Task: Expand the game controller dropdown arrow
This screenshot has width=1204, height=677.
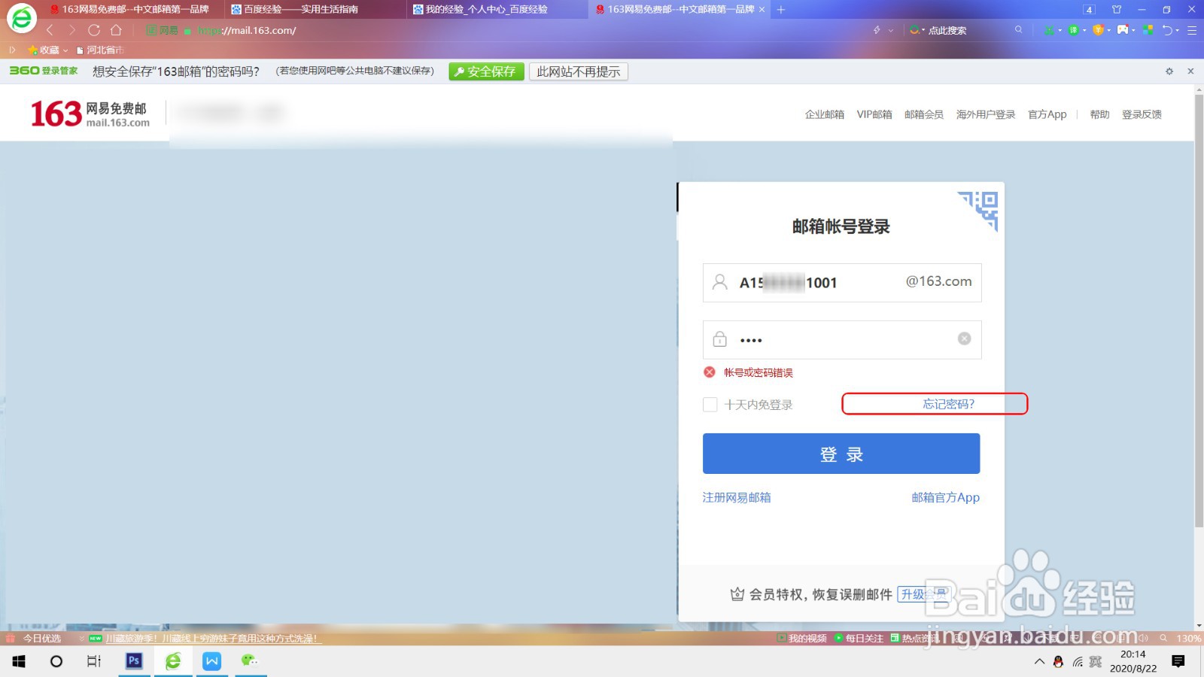Action: pyautogui.click(x=1133, y=30)
